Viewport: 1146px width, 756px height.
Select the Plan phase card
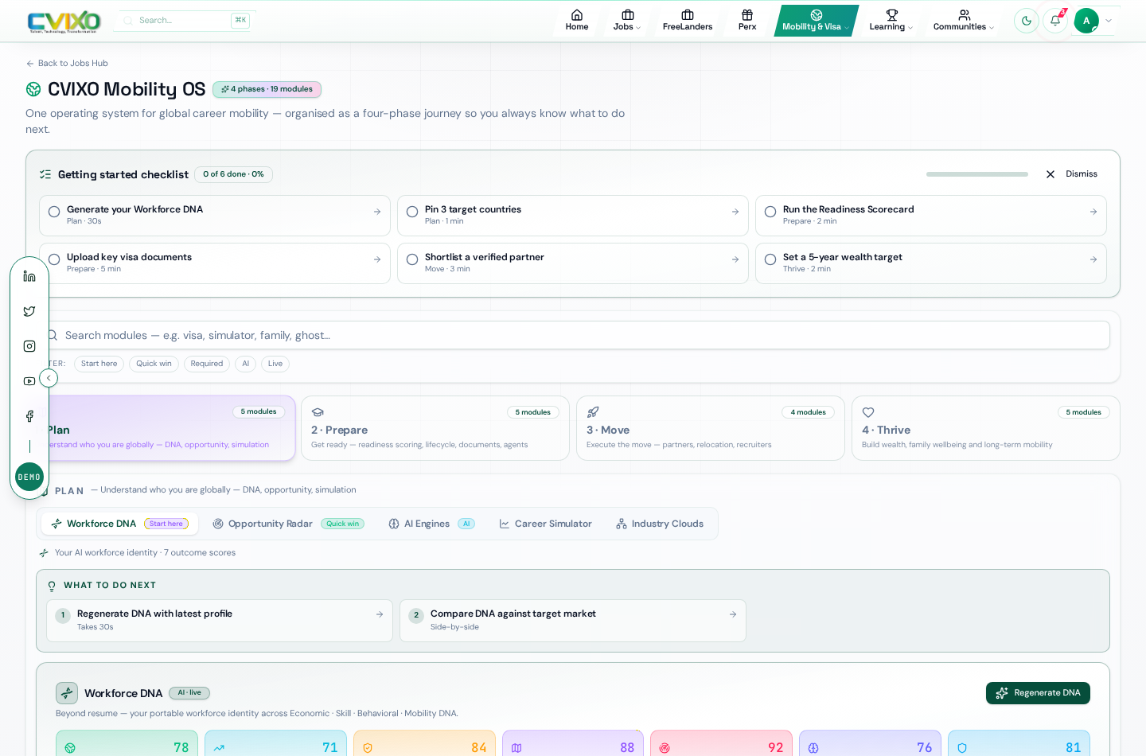tap(161, 428)
